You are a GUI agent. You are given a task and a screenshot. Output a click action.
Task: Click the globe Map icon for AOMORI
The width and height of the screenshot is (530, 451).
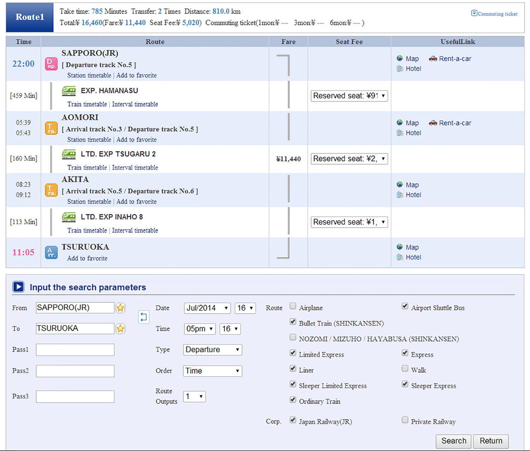[400, 122]
